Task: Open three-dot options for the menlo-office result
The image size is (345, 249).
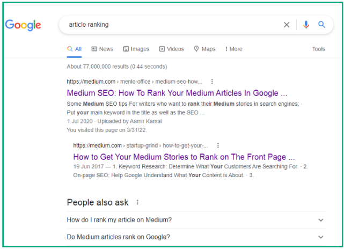Action: click(212, 82)
